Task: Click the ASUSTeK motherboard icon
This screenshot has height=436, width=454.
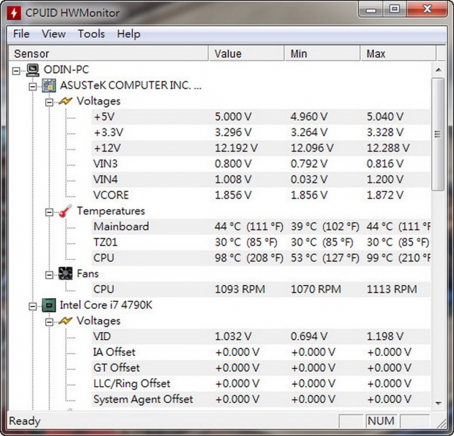Action: (49, 86)
